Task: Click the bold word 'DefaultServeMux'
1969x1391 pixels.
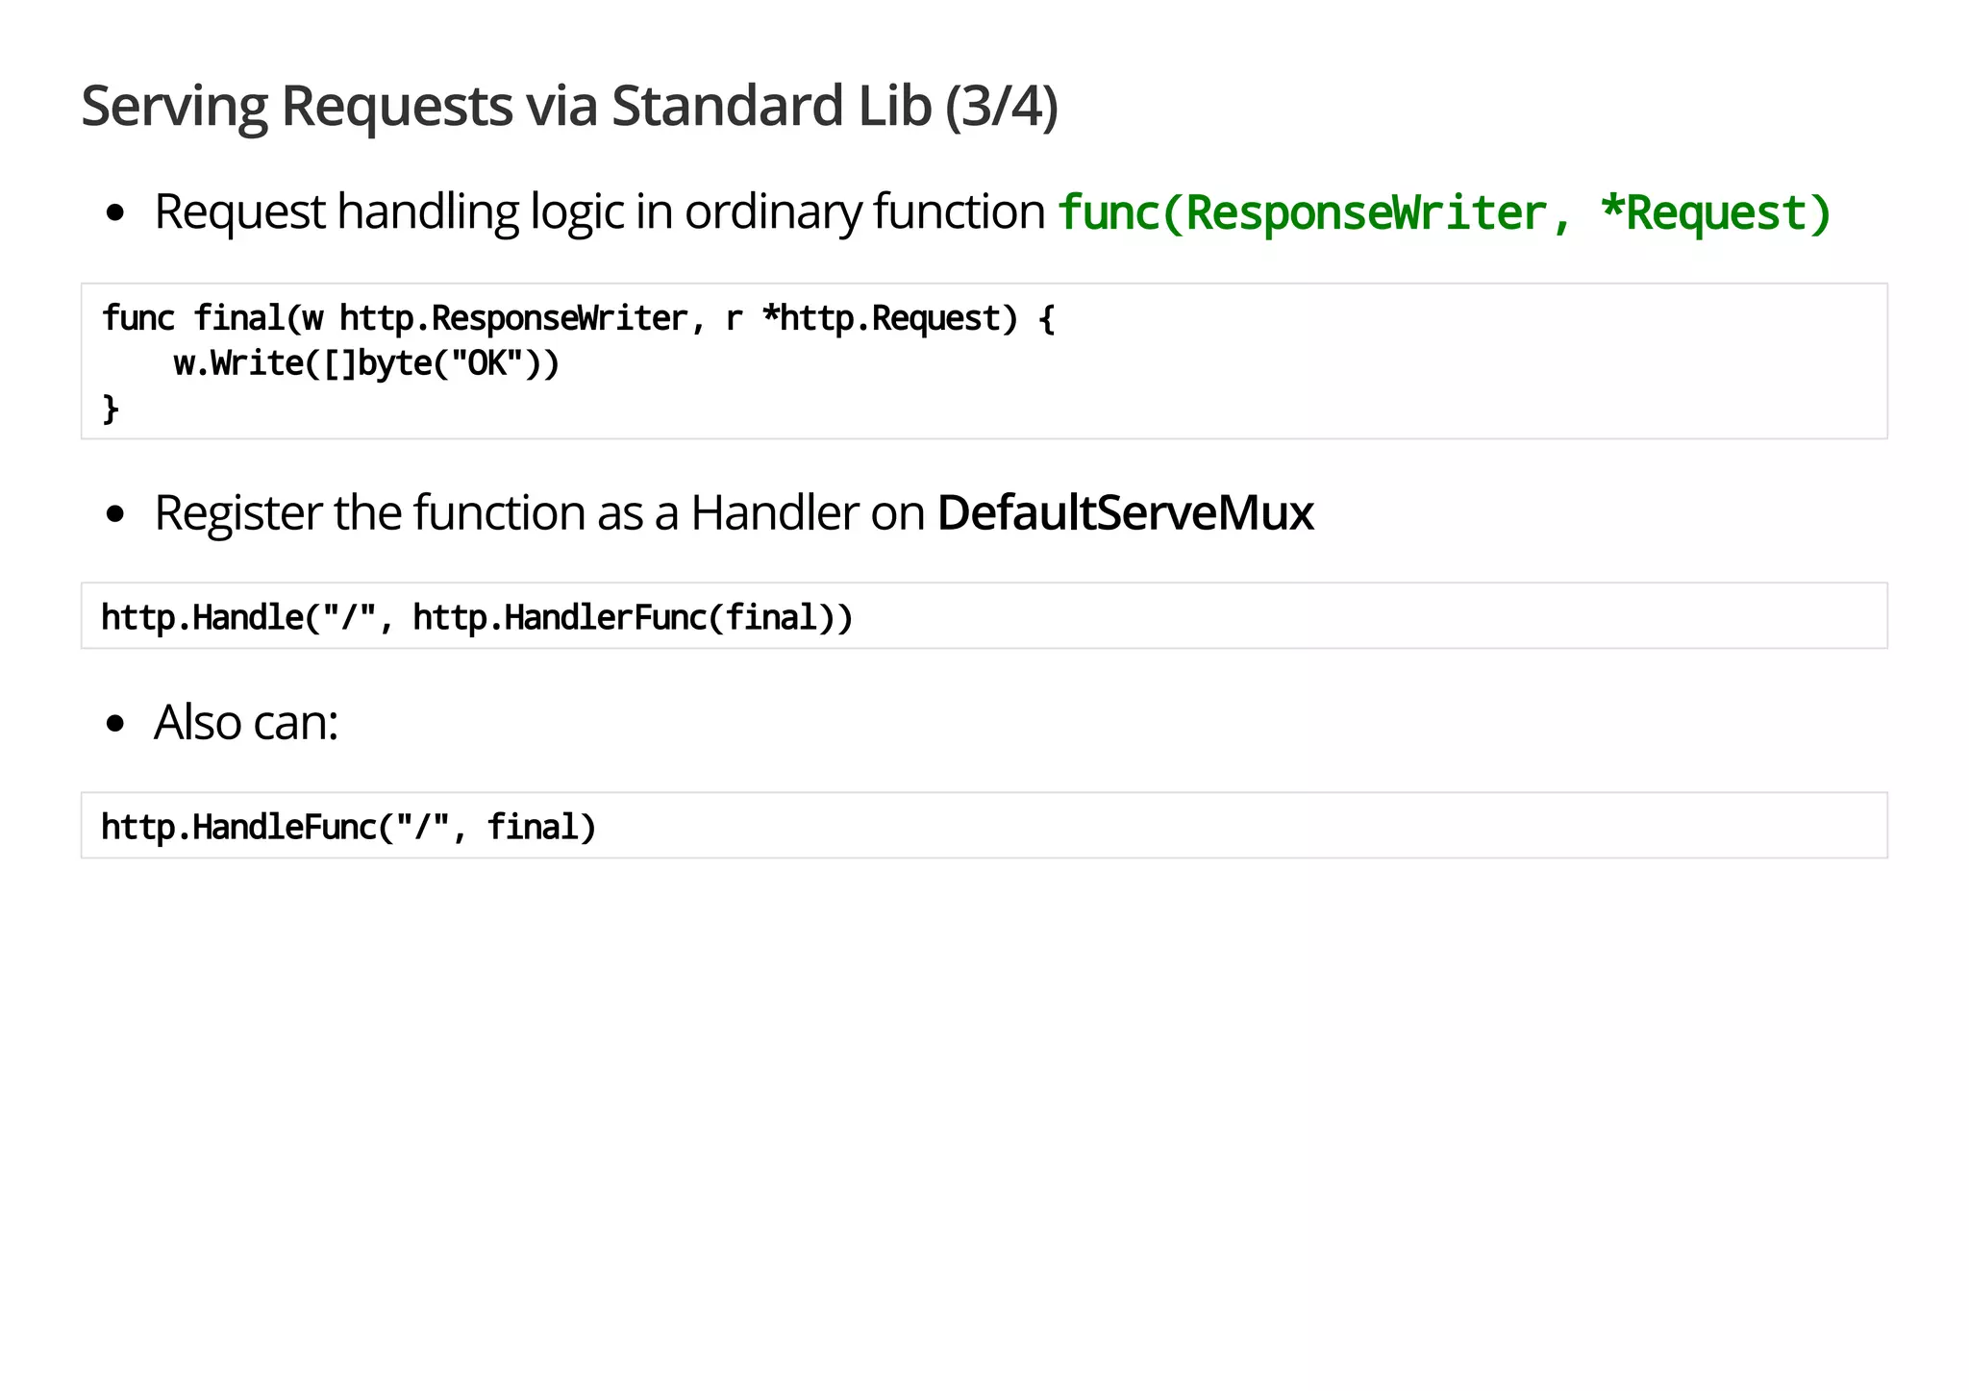Action: tap(1125, 513)
